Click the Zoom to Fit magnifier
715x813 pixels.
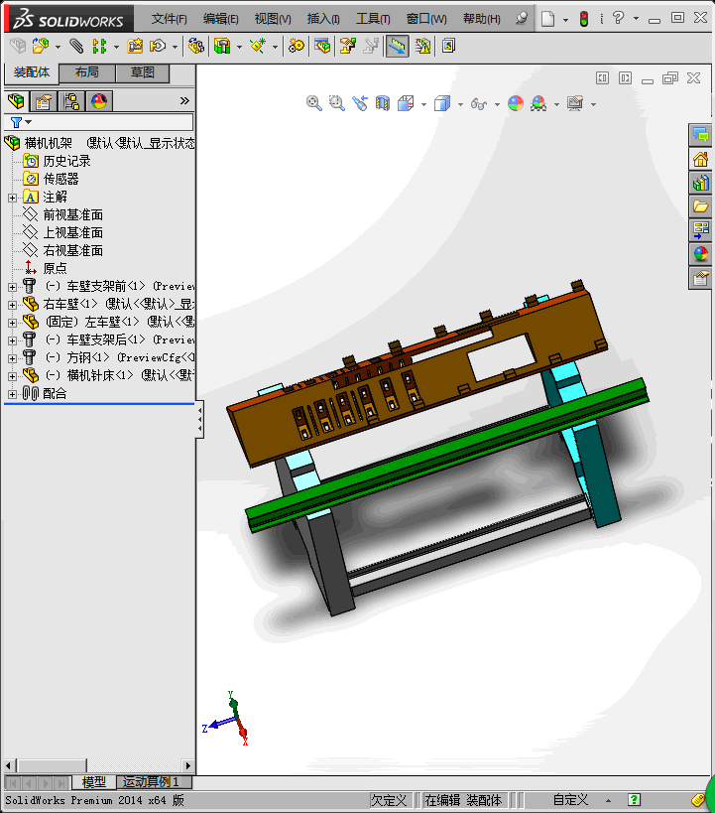coord(314,103)
